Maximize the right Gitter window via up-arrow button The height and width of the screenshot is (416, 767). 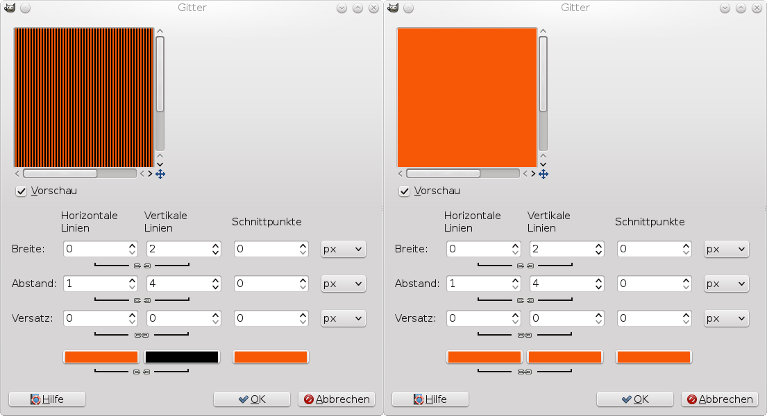click(x=741, y=8)
